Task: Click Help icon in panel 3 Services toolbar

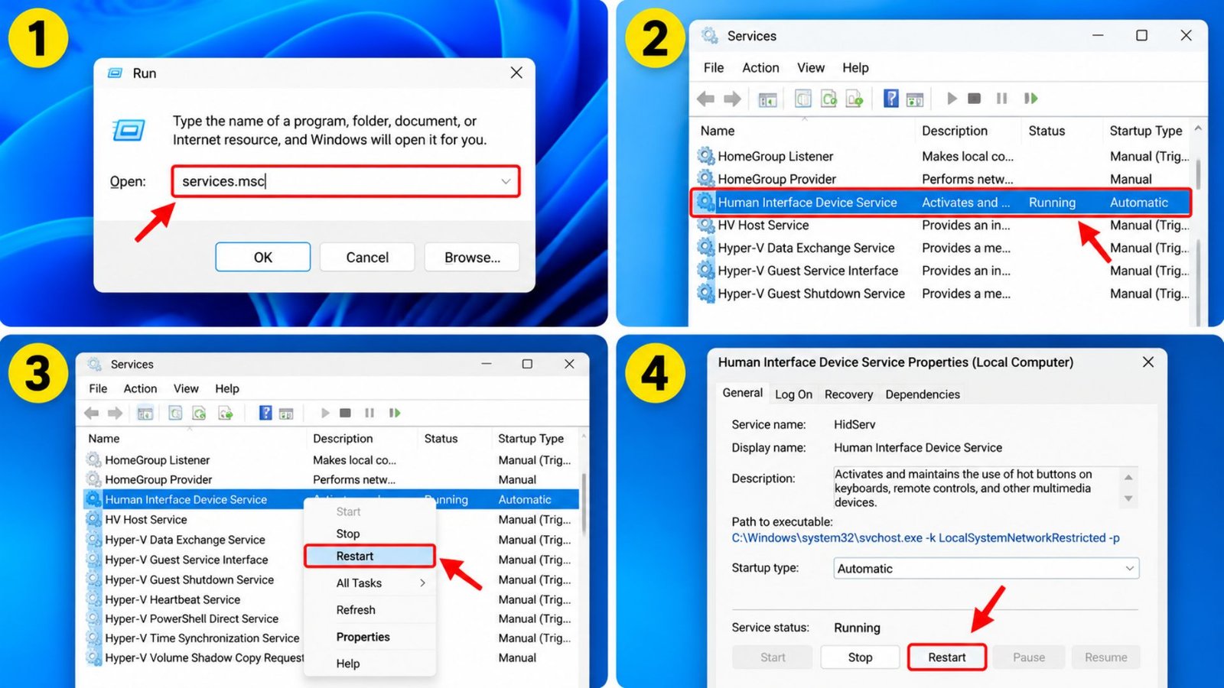Action: coord(265,413)
